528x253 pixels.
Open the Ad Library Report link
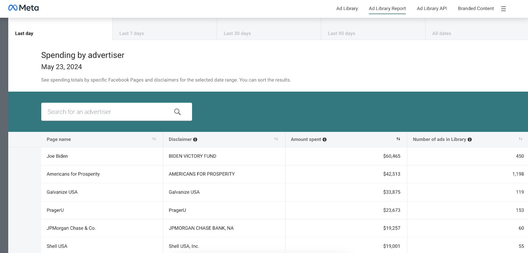coord(387,9)
